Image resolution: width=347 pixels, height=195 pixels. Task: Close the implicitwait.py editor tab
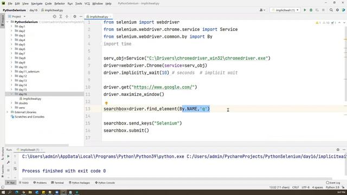111,17
